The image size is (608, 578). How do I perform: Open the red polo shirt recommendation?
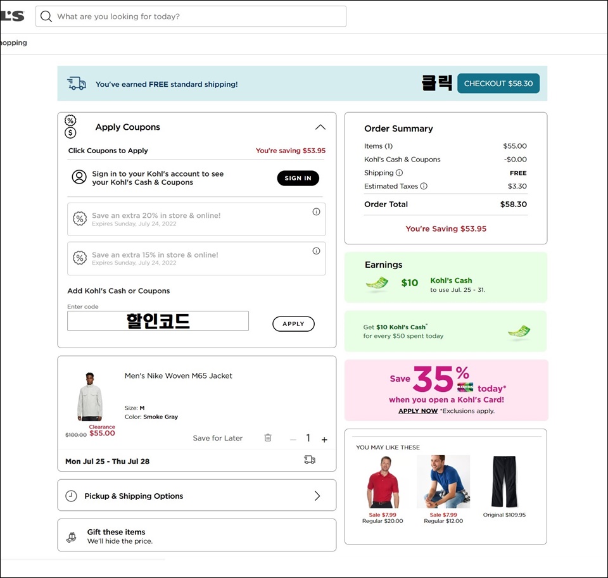pos(383,482)
